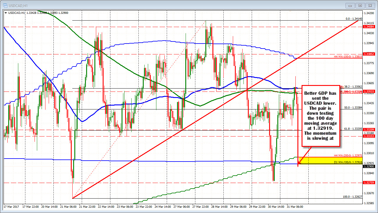Click the 1.33533 price tag
Image resolution: width=378 pixels, height=213 pixels.
click(369, 91)
